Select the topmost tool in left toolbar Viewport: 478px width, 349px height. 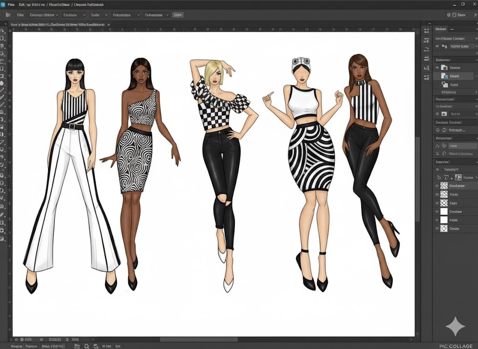point(3,31)
